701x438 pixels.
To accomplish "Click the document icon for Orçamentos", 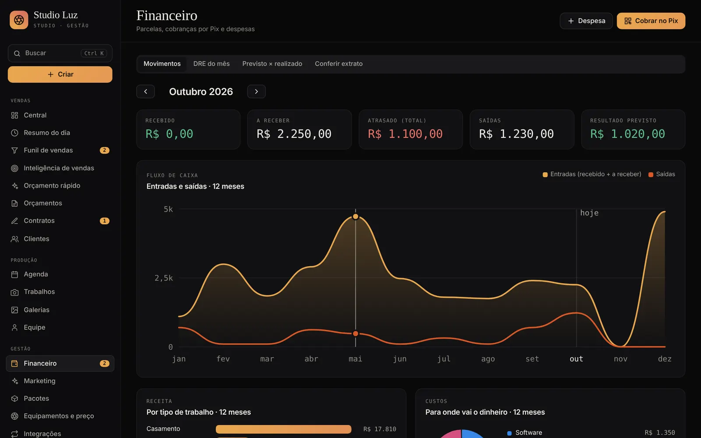I will (x=14, y=203).
